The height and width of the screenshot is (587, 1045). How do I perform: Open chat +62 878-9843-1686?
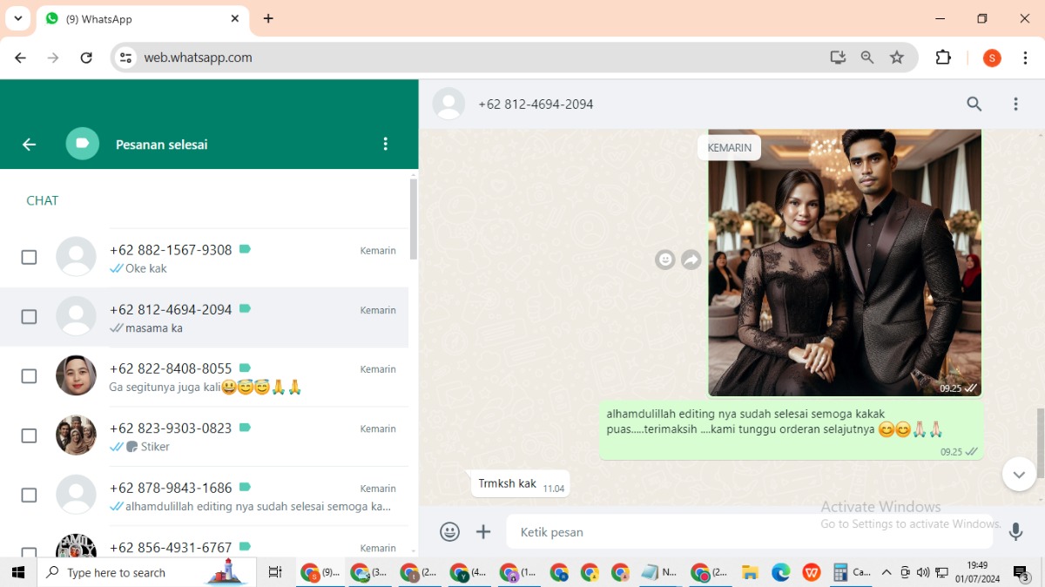(x=204, y=496)
